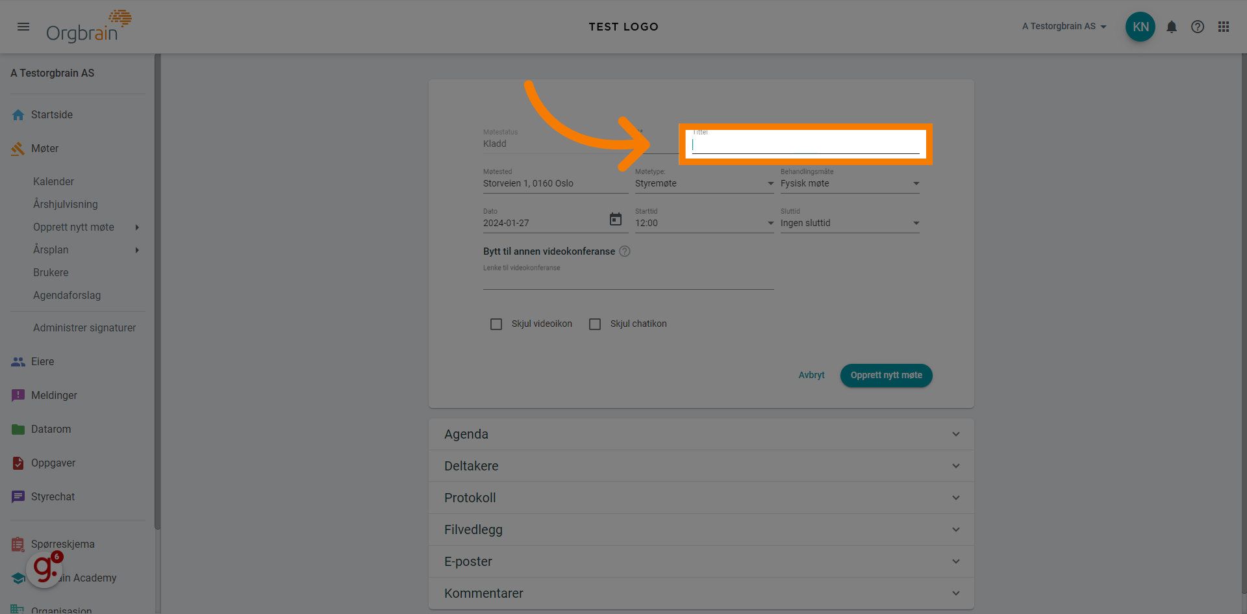Click the videoconference help info icon
Screen dimensions: 1247x614
click(625, 251)
